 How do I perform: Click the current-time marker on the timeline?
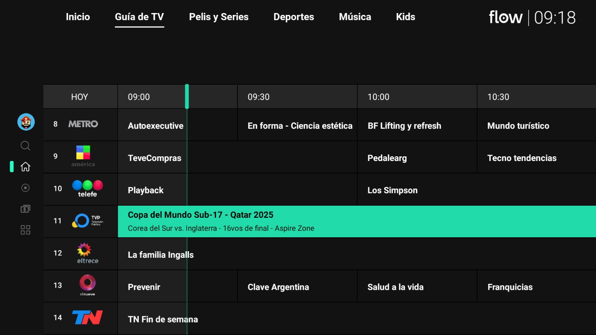(x=187, y=96)
